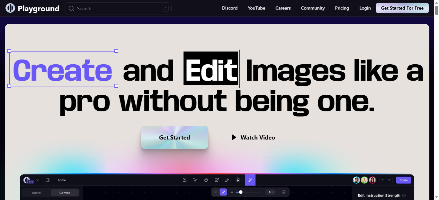Open the Discord link in header
439x200 pixels.
[x=230, y=8]
